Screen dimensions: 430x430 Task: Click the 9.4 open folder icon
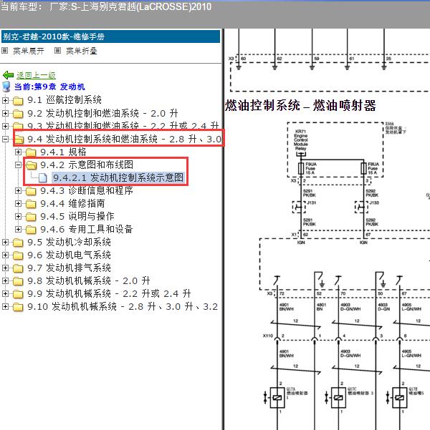(x=19, y=139)
